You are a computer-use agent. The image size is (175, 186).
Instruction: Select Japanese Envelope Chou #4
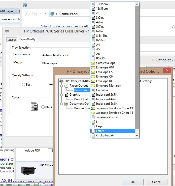113,113
